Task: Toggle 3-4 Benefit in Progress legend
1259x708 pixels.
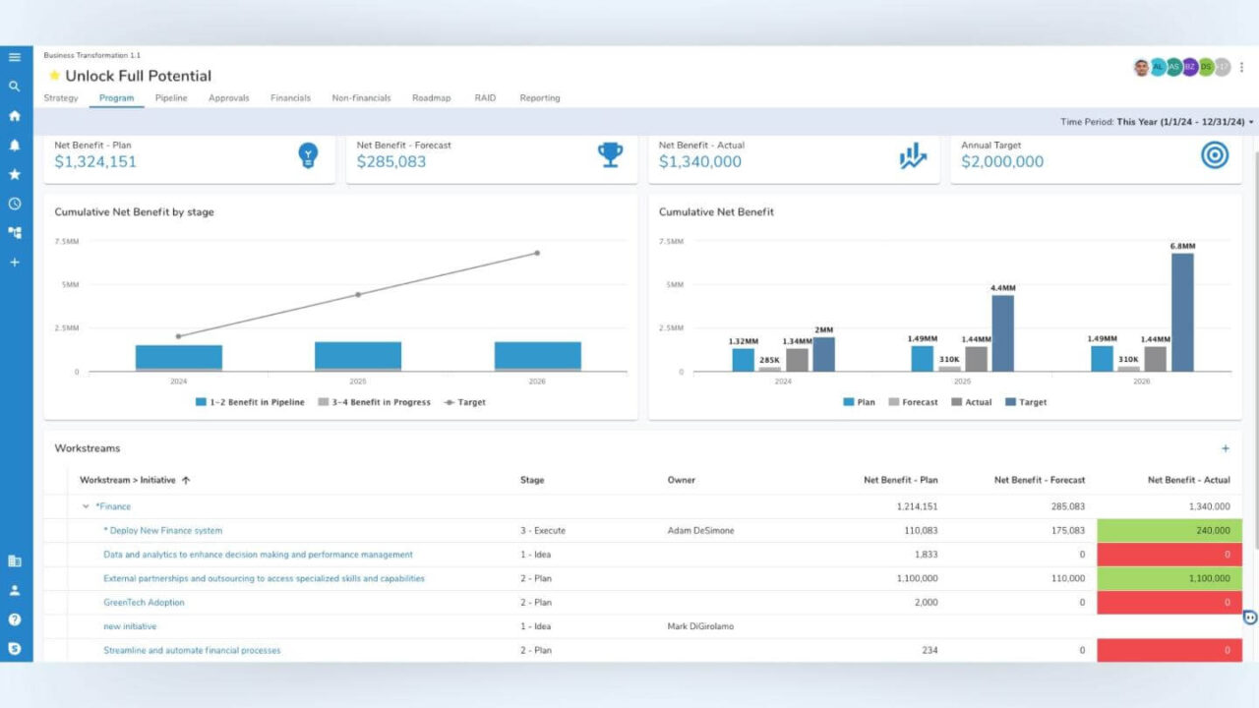Action: [374, 402]
